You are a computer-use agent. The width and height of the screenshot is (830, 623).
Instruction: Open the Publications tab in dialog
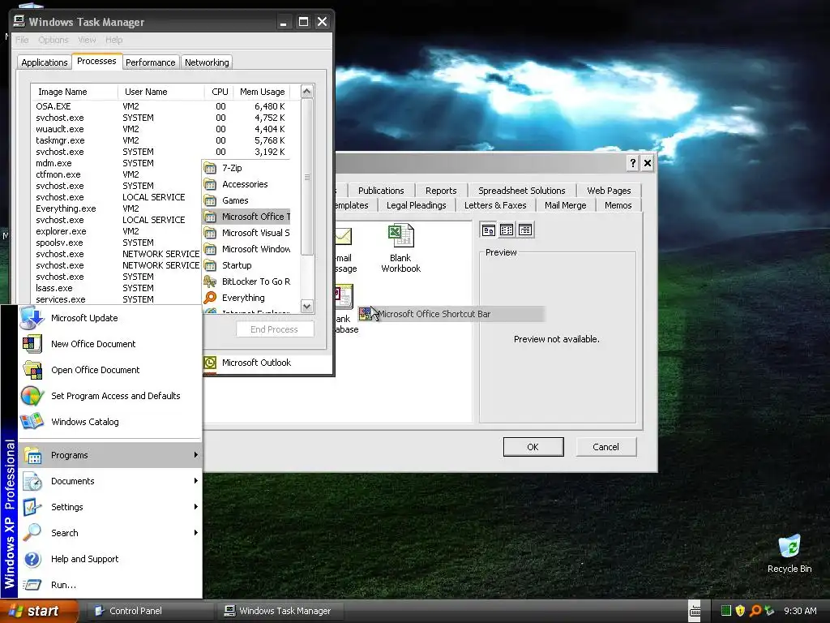pos(381,191)
